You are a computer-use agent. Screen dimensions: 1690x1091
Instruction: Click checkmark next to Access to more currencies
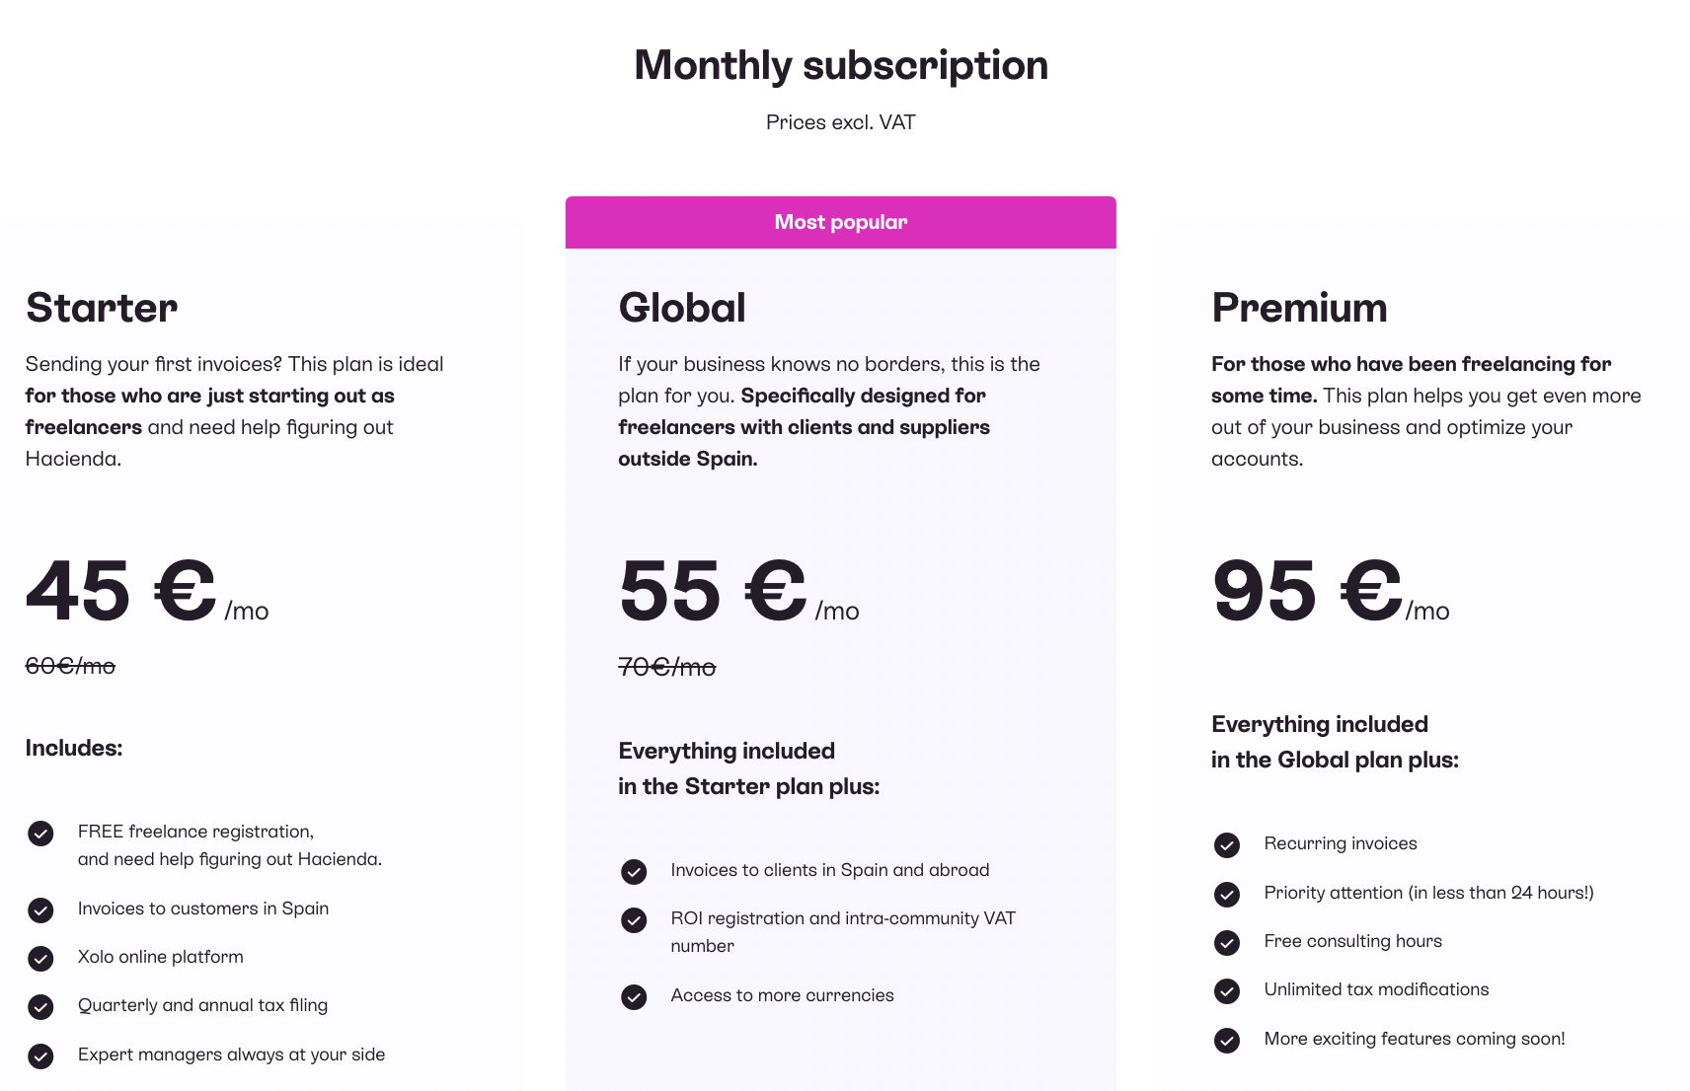click(634, 996)
